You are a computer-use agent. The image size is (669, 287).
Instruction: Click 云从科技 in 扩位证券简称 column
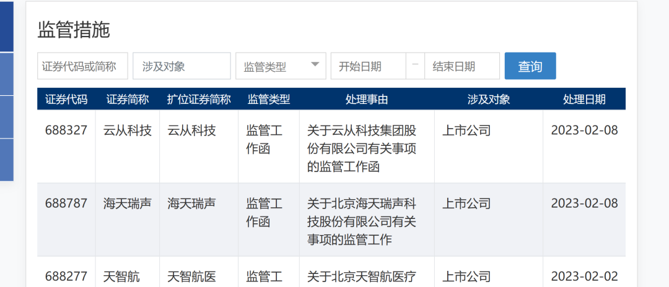(191, 131)
